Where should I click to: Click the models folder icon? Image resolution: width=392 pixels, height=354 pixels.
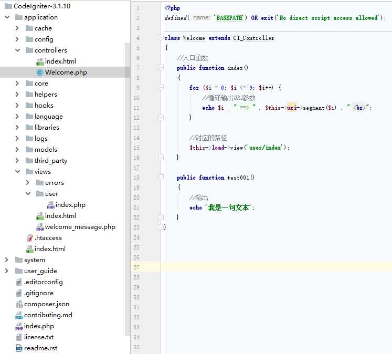[x=29, y=149]
